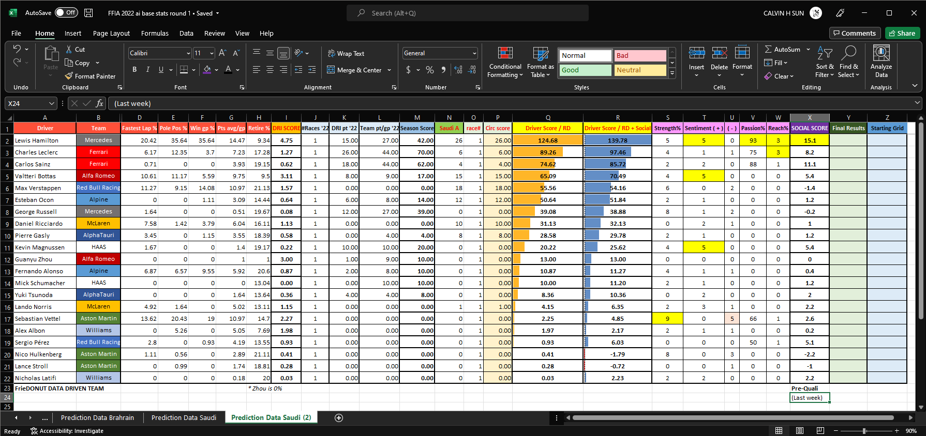Click Merge & Center
The width and height of the screenshot is (926, 436).
pos(354,70)
